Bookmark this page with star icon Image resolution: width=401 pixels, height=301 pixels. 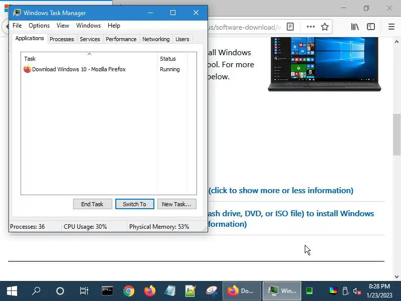point(325,27)
